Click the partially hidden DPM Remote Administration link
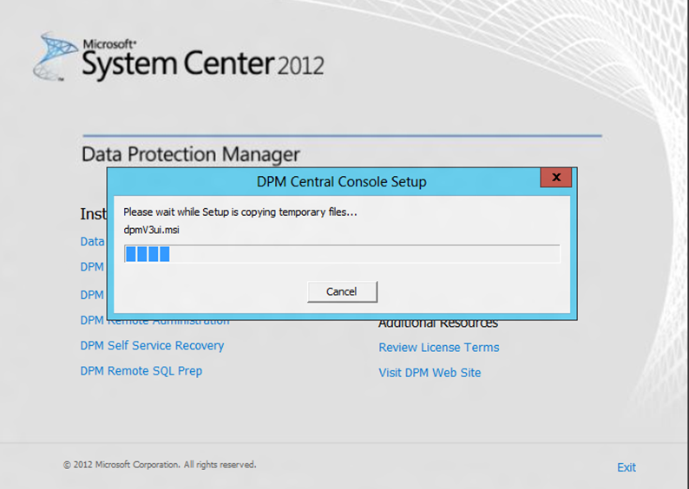Screen dimensions: 689x489 coord(154,321)
